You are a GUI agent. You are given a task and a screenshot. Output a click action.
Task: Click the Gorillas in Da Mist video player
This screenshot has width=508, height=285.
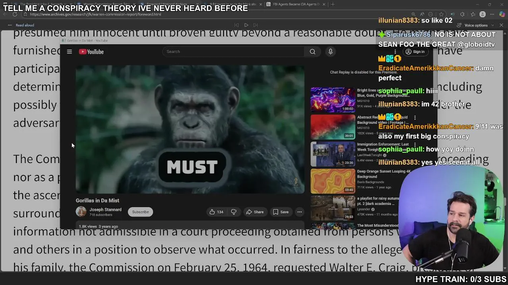(190, 129)
